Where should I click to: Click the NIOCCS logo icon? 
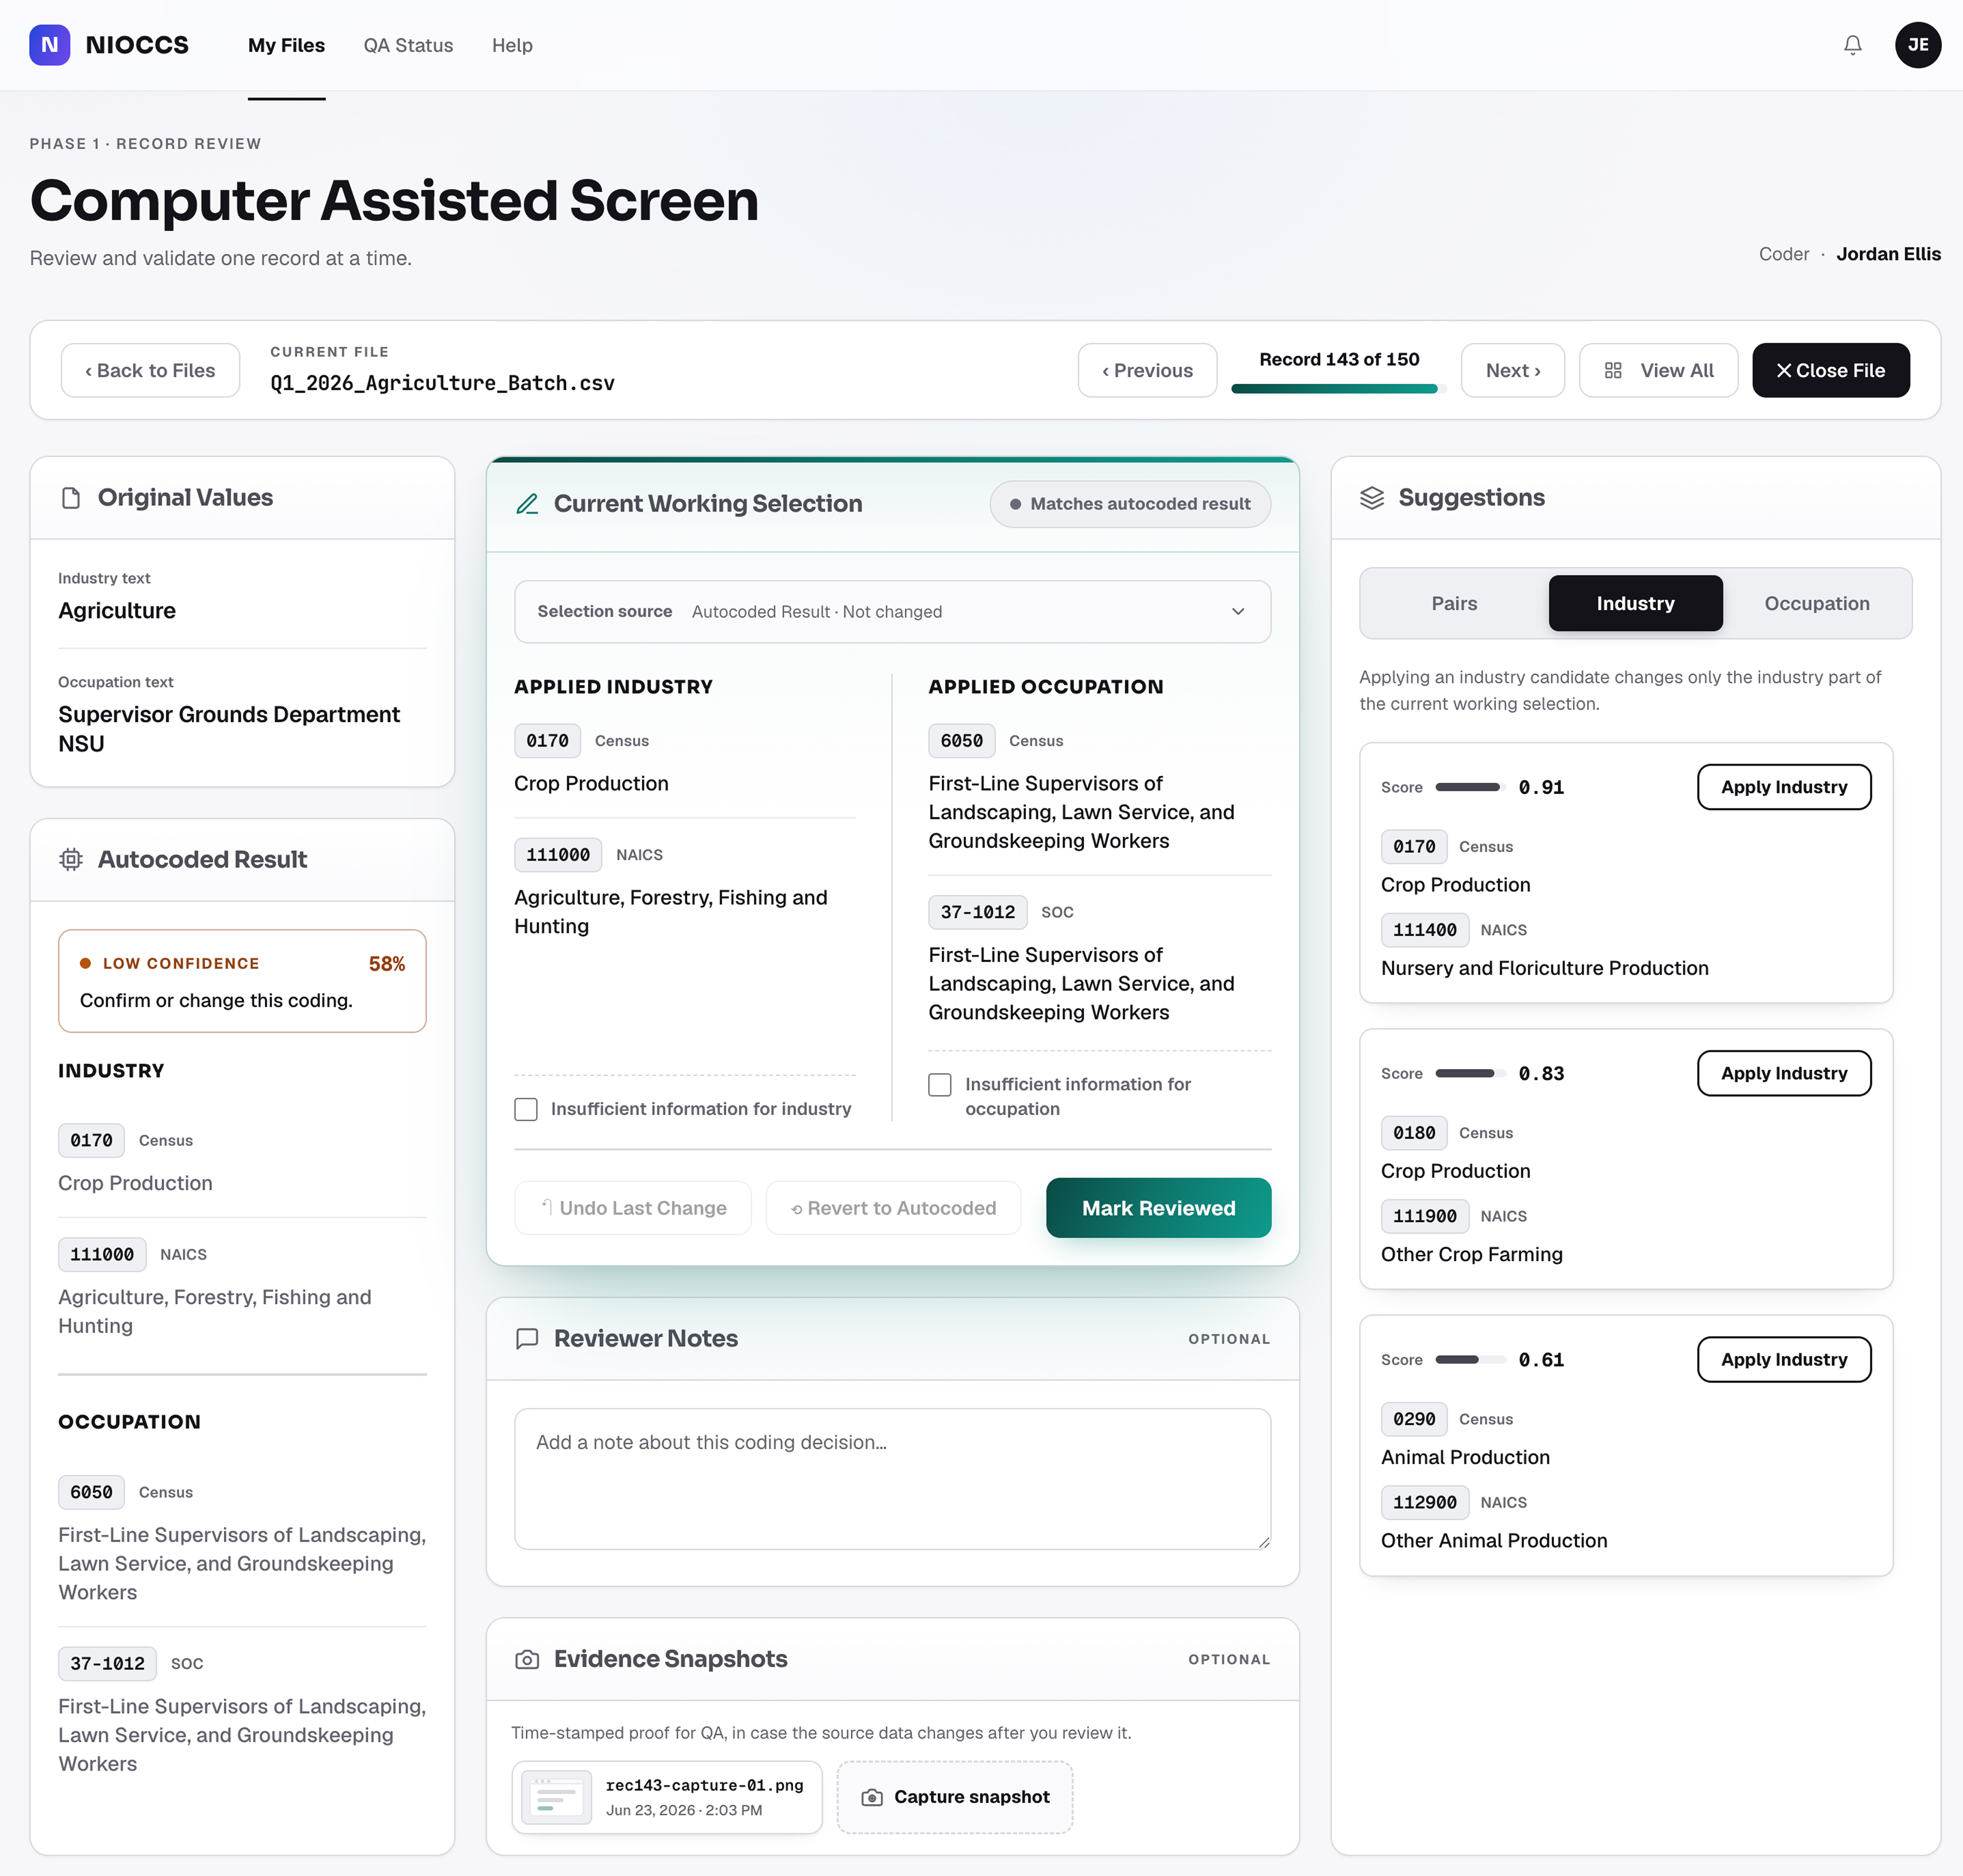click(49, 45)
